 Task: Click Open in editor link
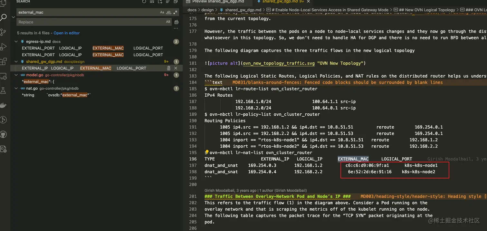point(67,33)
